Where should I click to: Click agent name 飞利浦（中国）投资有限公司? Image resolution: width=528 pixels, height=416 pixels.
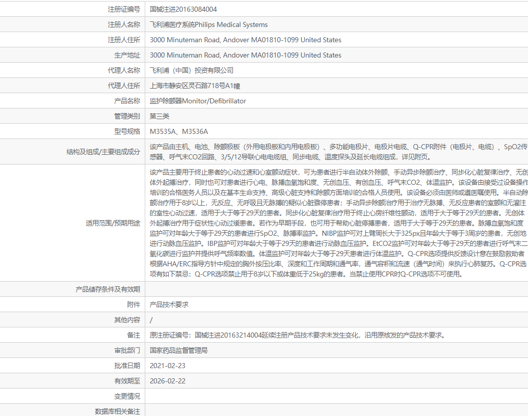point(192,70)
